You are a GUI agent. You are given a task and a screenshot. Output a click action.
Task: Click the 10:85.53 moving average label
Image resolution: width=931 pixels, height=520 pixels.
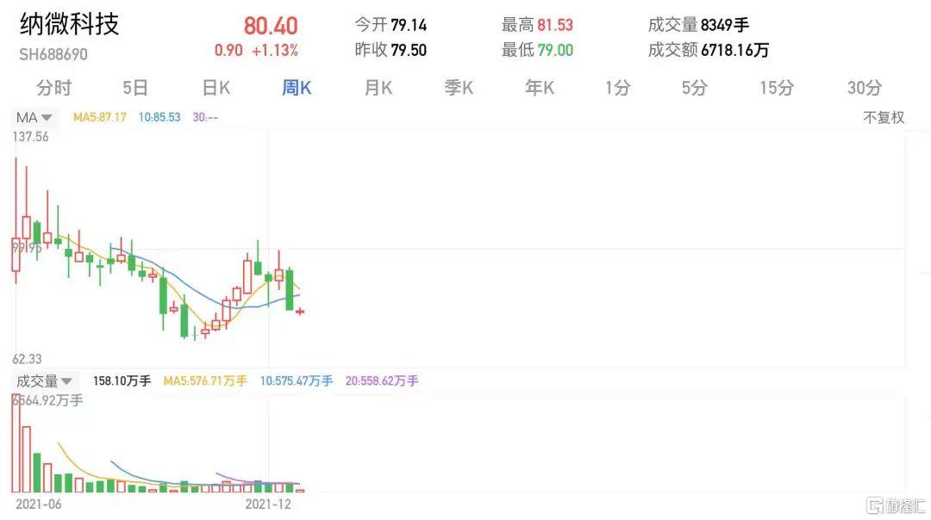(x=159, y=117)
